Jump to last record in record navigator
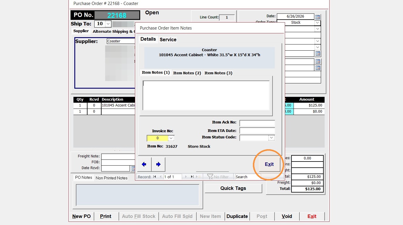 point(192,177)
